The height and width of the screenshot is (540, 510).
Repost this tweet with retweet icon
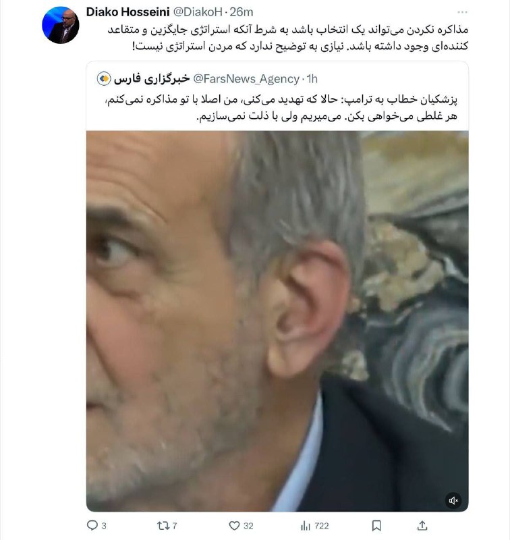pos(163,526)
